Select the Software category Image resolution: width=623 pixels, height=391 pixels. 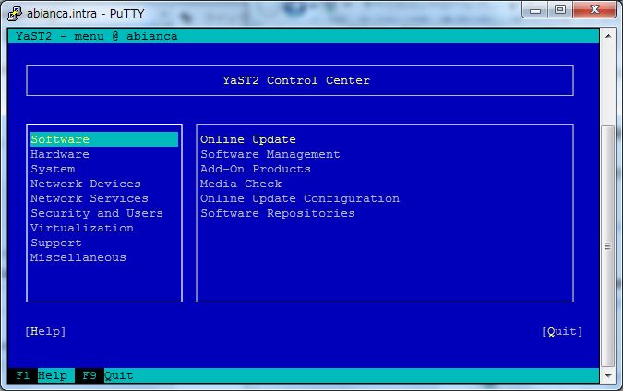(x=104, y=139)
